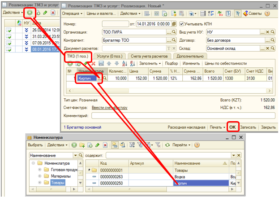Switch to the Счета учета расчетов tab
The height and width of the screenshot is (197, 279).
149,57
